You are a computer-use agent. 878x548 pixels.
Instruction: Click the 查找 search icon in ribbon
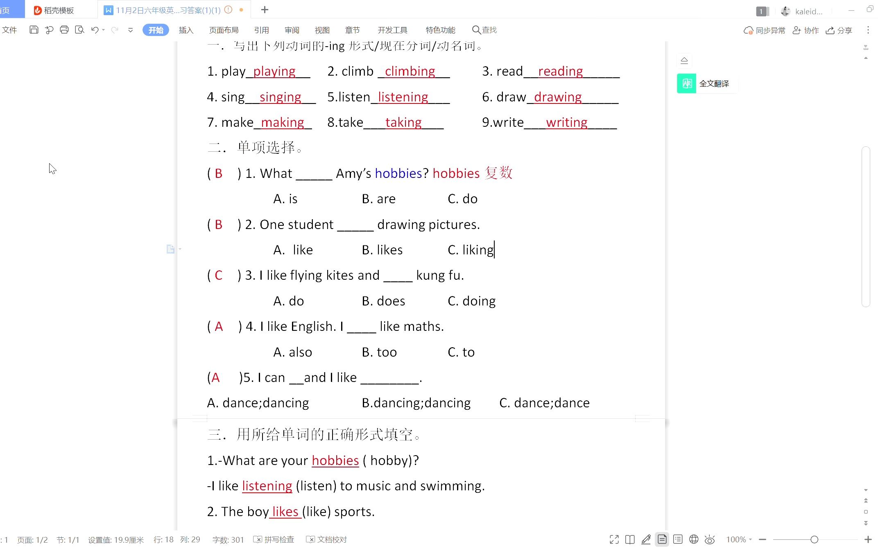(x=477, y=29)
